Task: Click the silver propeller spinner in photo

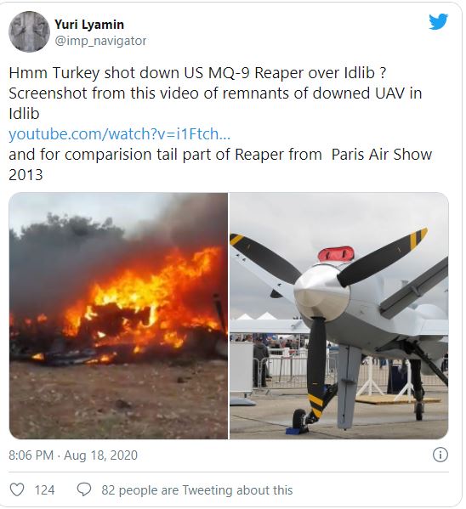Action: coord(320,291)
